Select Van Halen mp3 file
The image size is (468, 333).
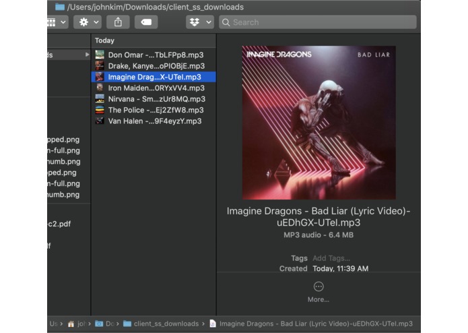click(x=154, y=121)
